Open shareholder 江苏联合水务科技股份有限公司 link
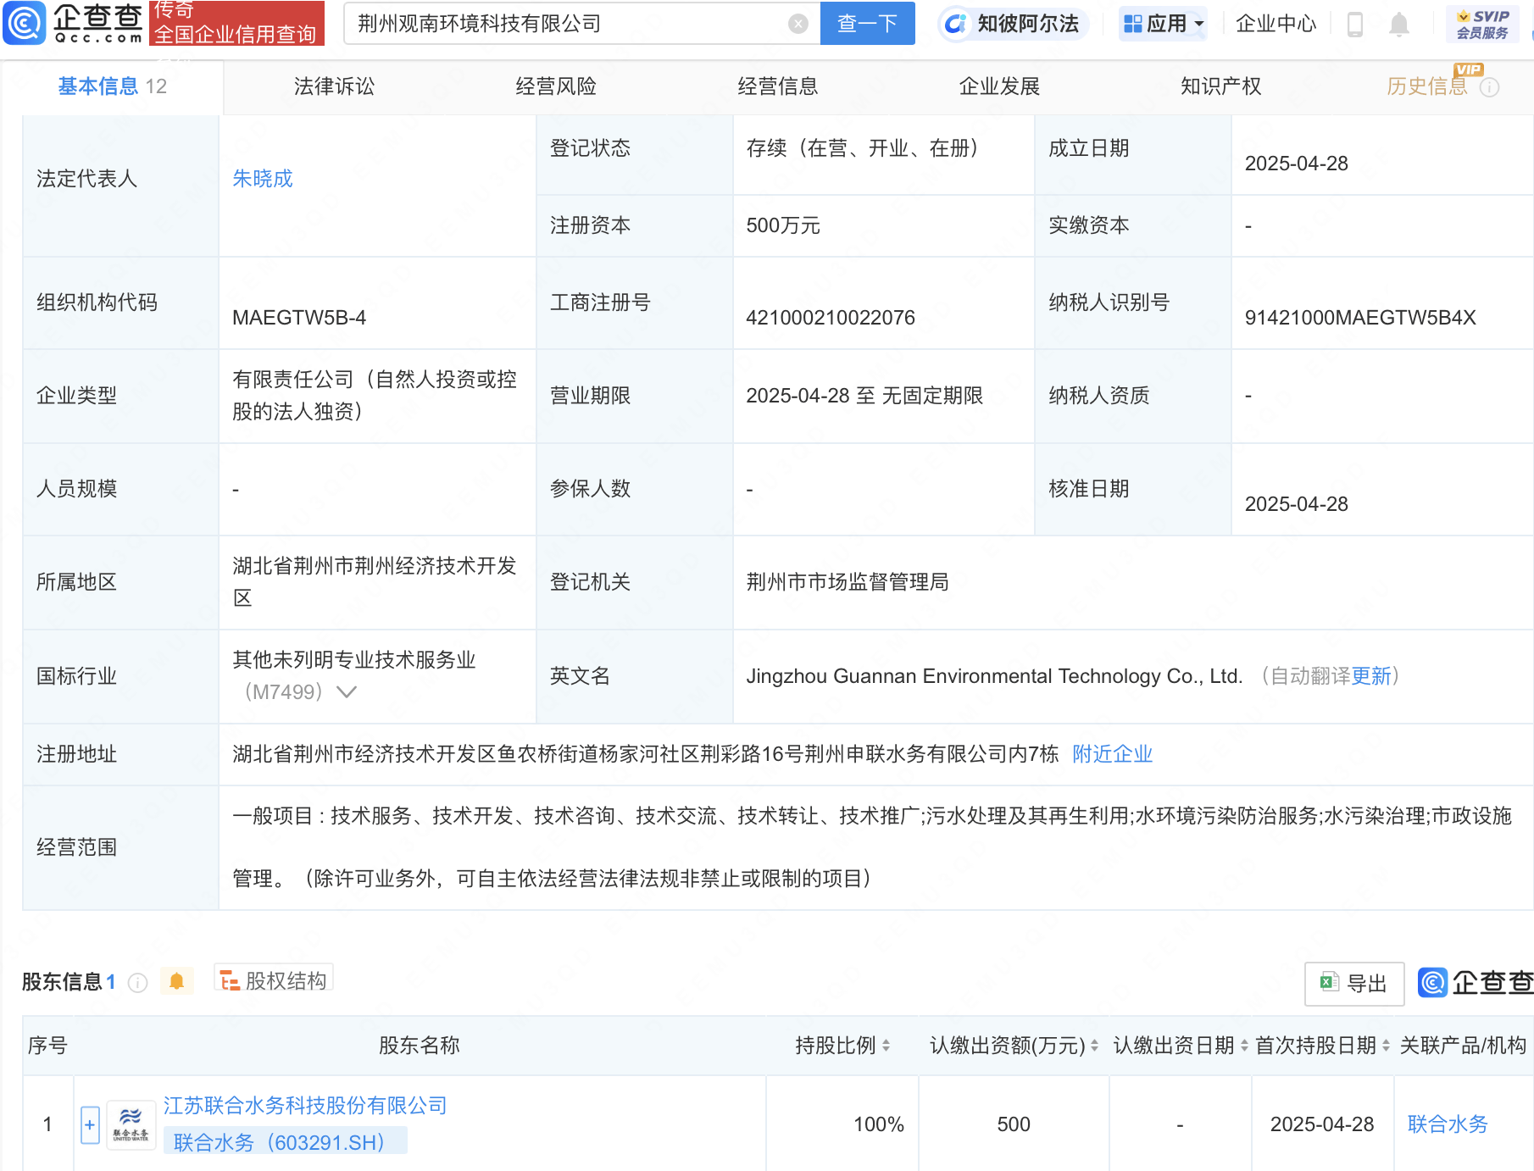 tap(305, 1106)
